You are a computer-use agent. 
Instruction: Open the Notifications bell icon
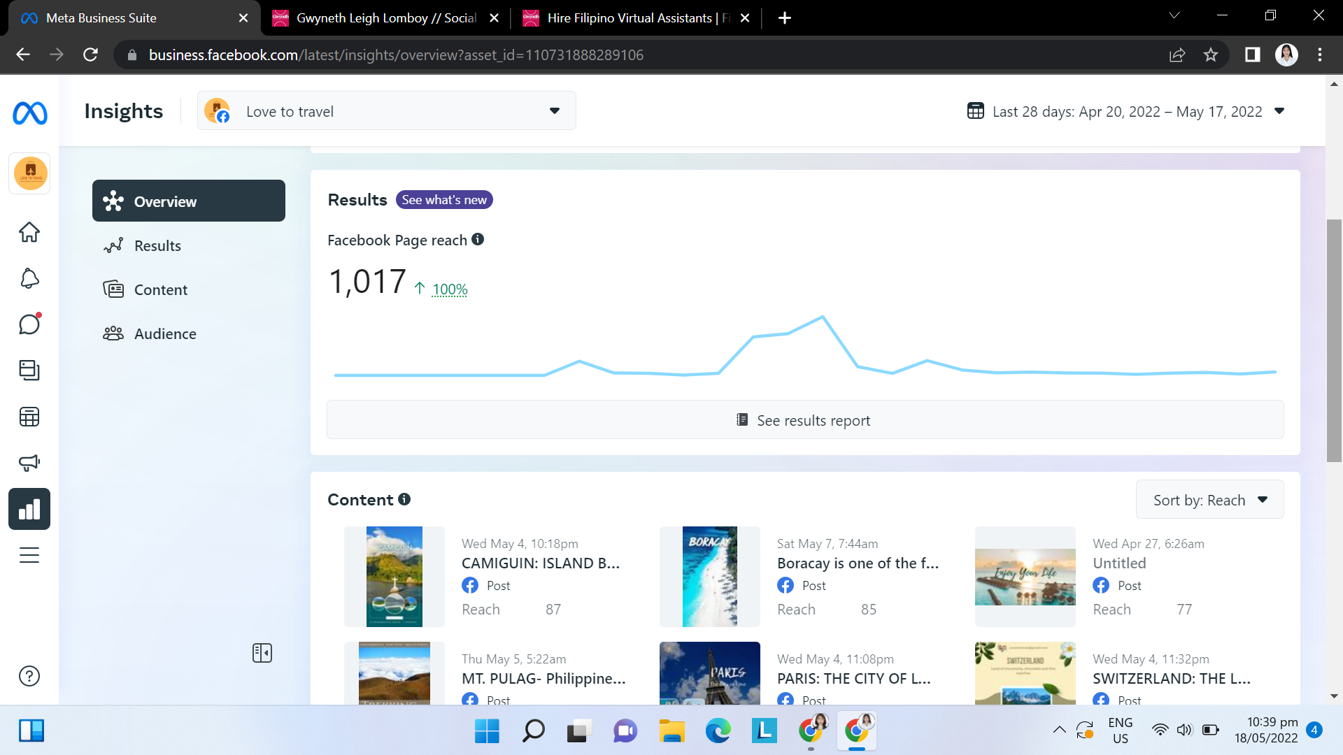(29, 278)
